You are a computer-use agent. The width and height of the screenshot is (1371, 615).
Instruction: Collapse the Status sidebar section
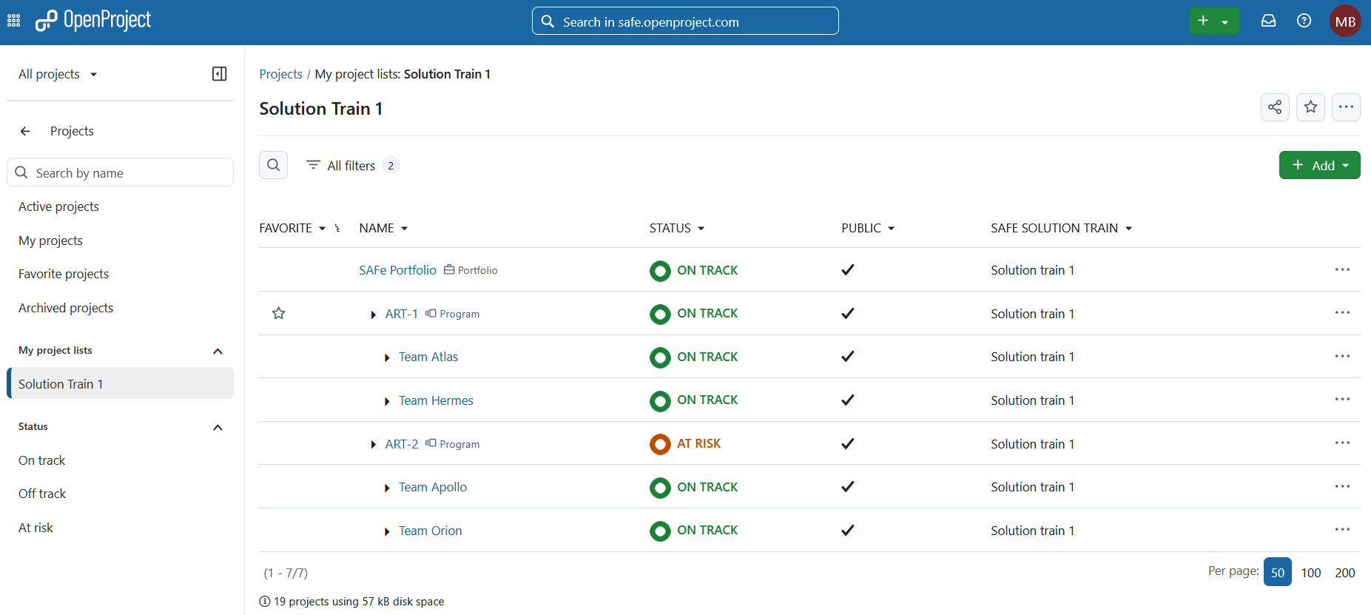(218, 427)
